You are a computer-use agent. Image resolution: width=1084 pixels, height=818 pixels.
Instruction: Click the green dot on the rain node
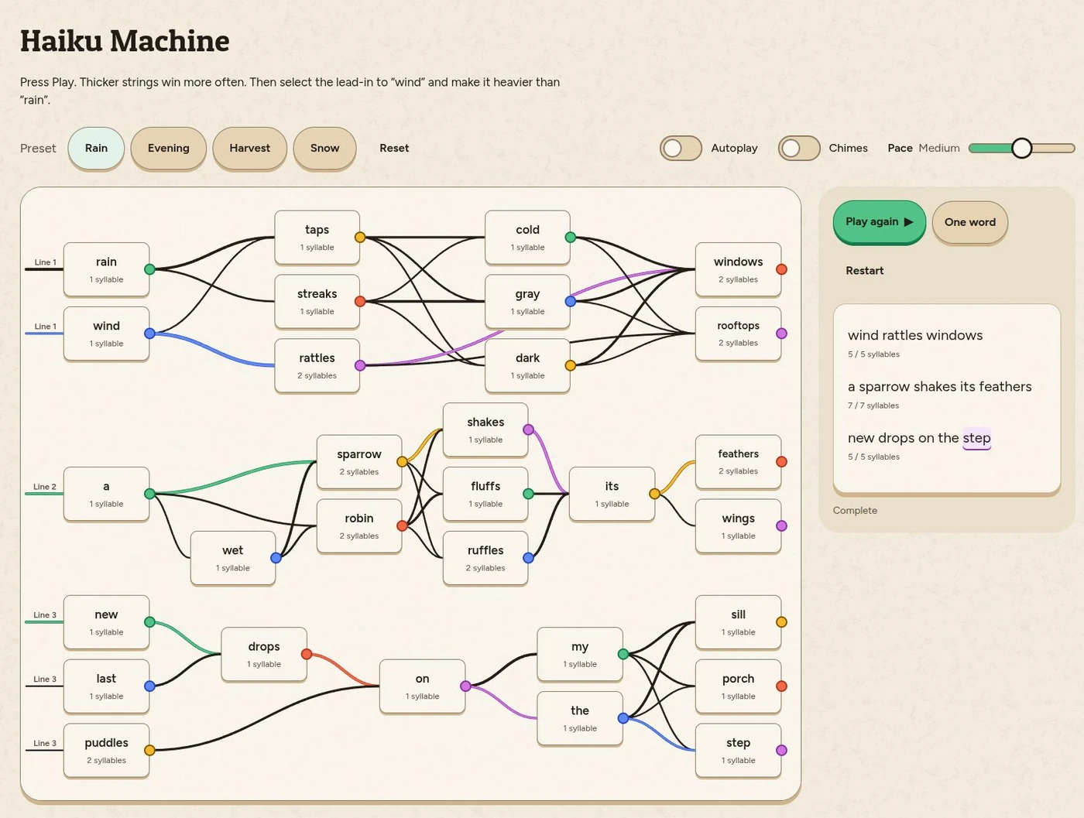tap(149, 269)
